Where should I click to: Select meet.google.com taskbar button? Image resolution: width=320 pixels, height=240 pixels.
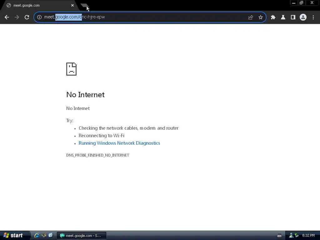[82, 236]
